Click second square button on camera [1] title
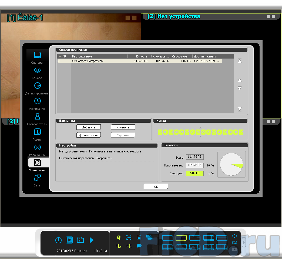 point(134,18)
